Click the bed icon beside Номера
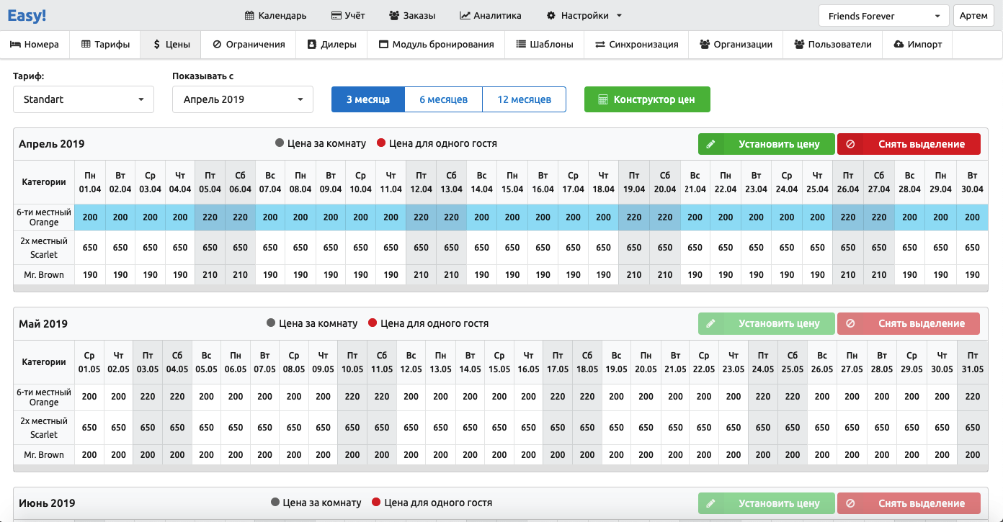This screenshot has height=522, width=1003. pos(15,44)
